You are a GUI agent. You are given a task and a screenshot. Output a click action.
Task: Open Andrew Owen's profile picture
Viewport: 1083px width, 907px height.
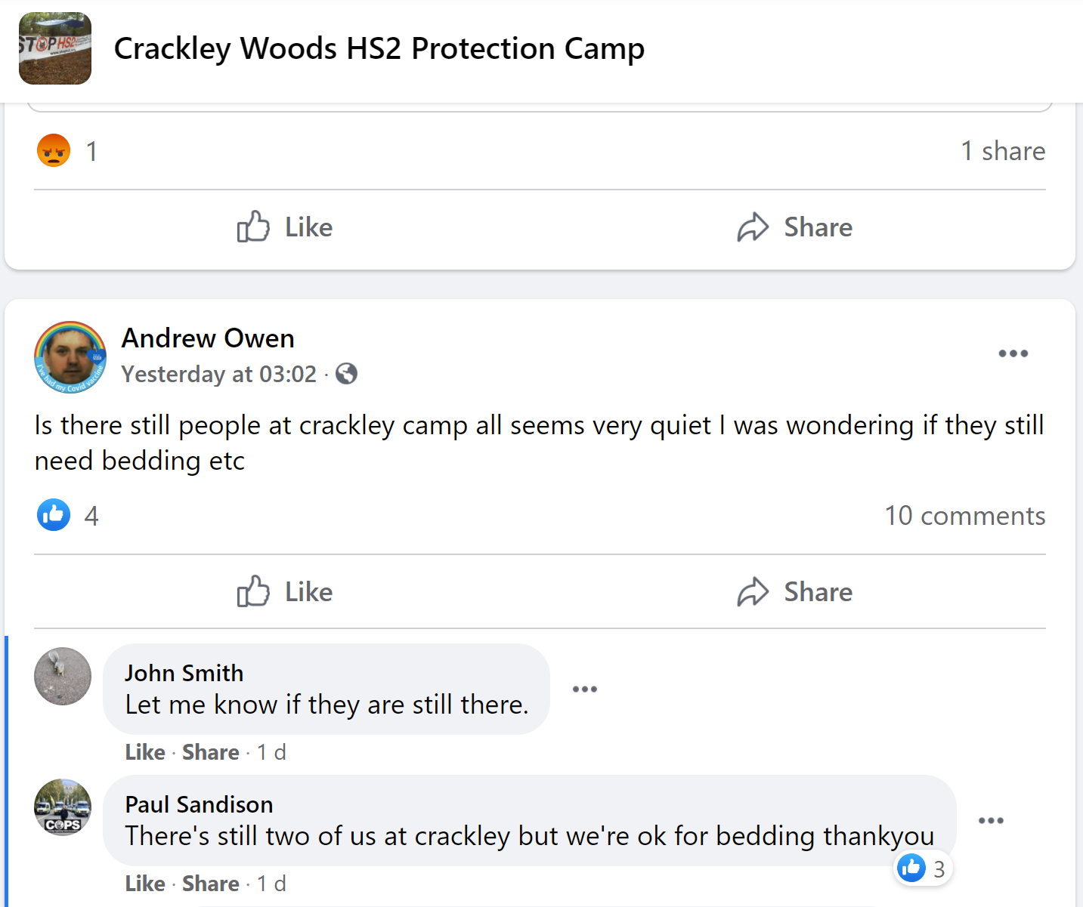click(x=70, y=357)
